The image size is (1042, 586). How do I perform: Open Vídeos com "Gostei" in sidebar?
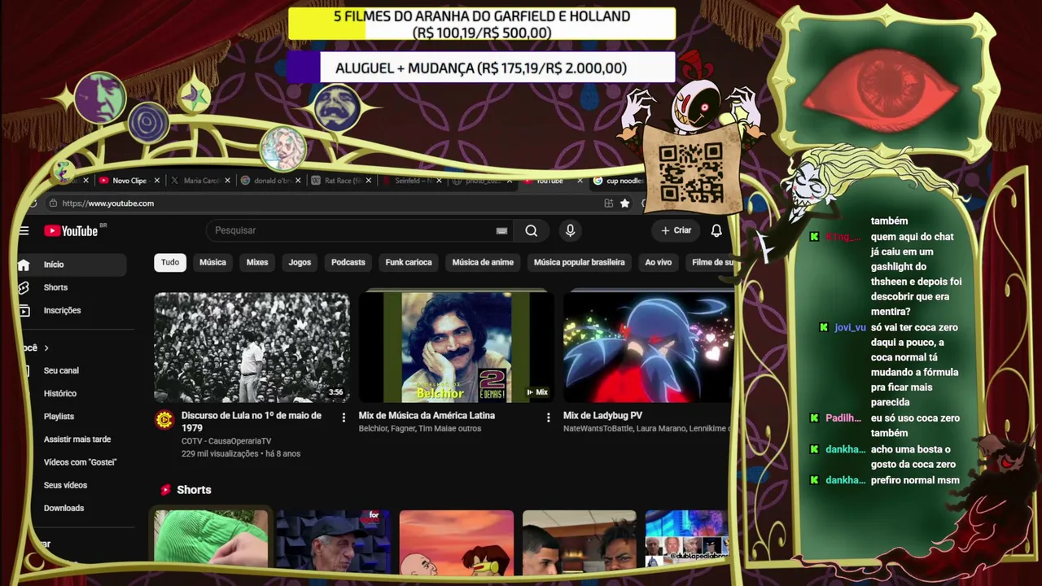click(81, 462)
